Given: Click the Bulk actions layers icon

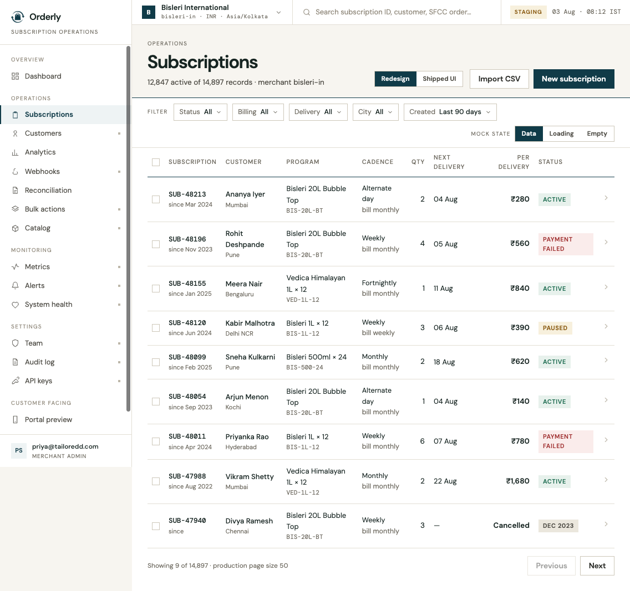Looking at the screenshot, I should coord(16,209).
